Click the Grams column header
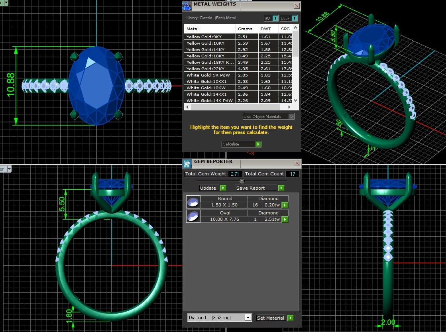 [245, 29]
